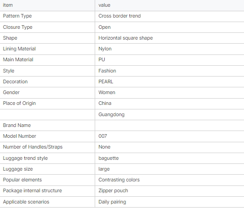Click the 'PEARL' decoration value
This screenshot has width=244, height=208.
pos(106,81)
